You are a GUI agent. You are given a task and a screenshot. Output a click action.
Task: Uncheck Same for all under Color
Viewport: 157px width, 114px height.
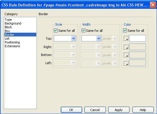click(x=125, y=31)
